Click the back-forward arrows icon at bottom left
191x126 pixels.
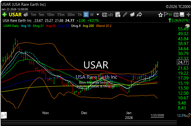tap(4, 115)
